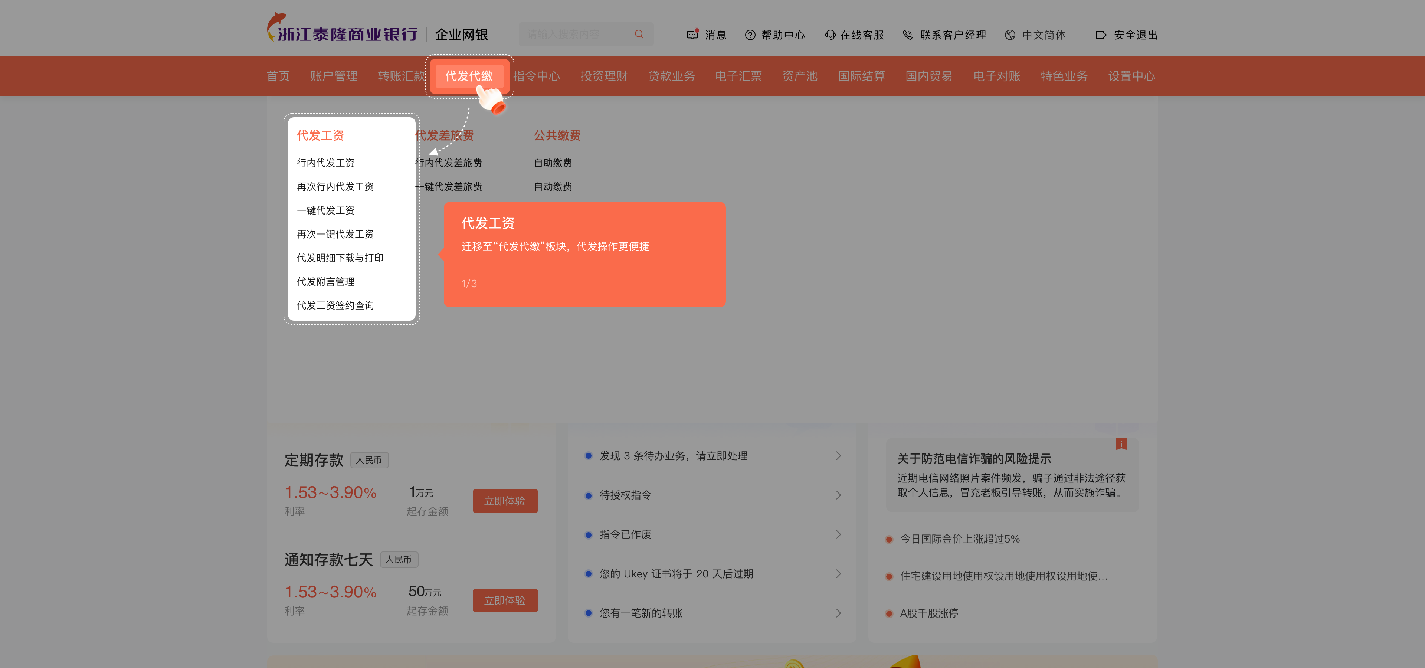Click the search magnifier icon
This screenshot has width=1425, height=668.
click(x=639, y=34)
